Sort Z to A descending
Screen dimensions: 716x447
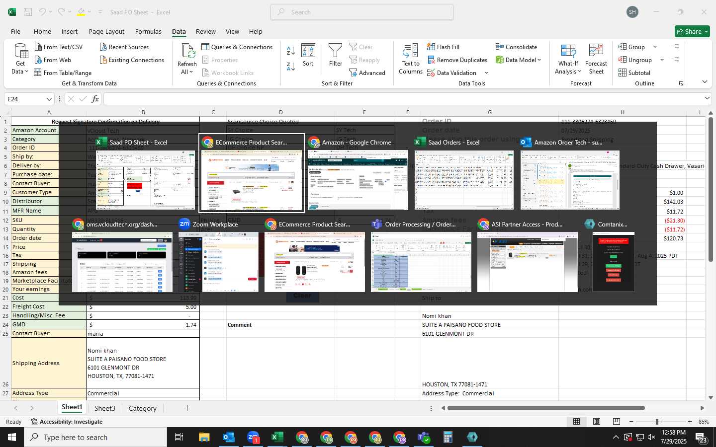[291, 66]
